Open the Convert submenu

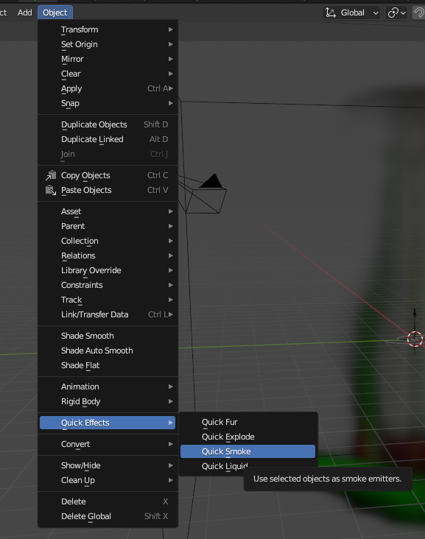tap(108, 445)
